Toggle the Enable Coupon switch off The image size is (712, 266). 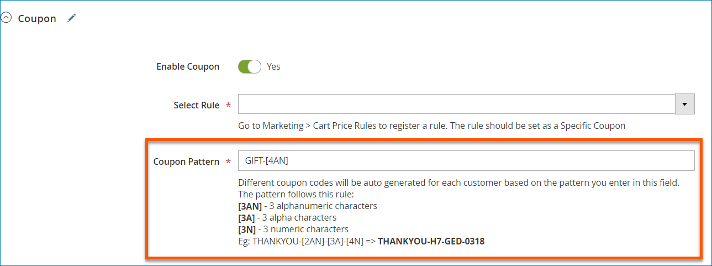coord(250,66)
